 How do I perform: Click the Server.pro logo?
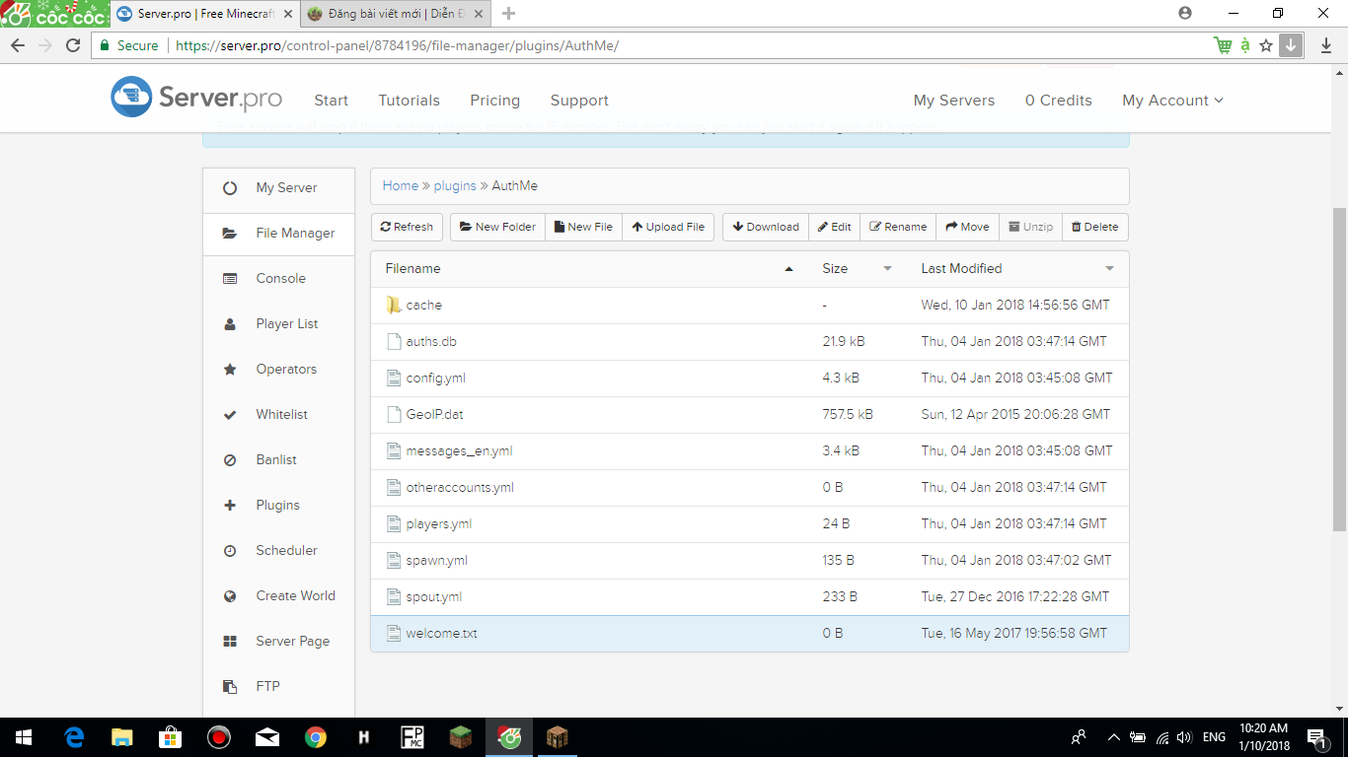tap(196, 98)
